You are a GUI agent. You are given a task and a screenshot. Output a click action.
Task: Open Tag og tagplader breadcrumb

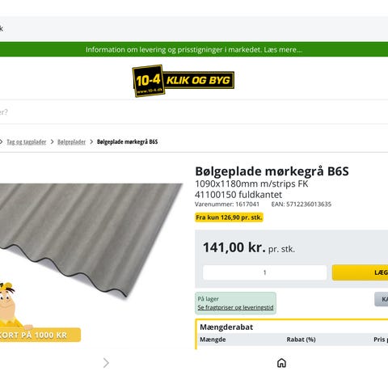[27, 141]
